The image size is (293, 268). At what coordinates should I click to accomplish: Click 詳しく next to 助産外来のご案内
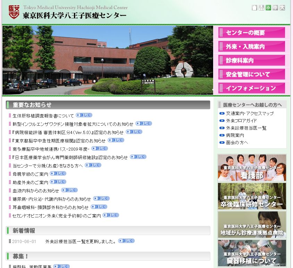[58, 182]
